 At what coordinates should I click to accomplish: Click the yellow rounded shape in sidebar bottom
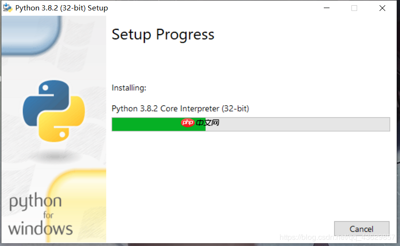[x=77, y=206]
